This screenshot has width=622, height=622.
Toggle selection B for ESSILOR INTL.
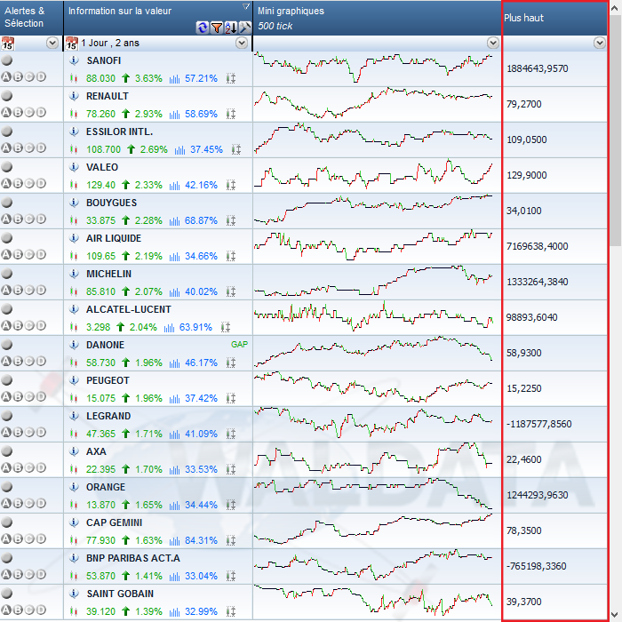(18, 148)
